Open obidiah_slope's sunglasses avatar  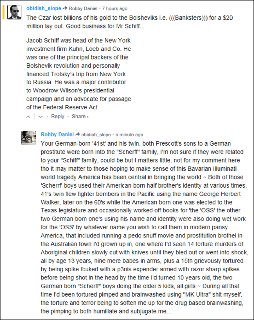point(14,12)
